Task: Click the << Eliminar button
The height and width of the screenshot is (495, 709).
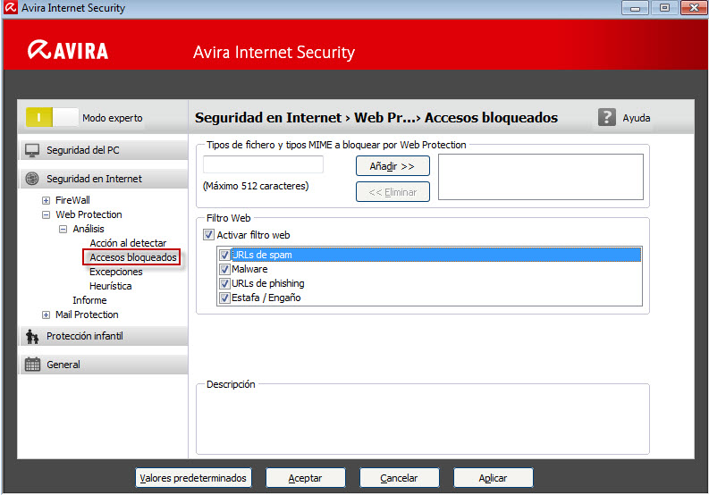Action: click(x=392, y=192)
